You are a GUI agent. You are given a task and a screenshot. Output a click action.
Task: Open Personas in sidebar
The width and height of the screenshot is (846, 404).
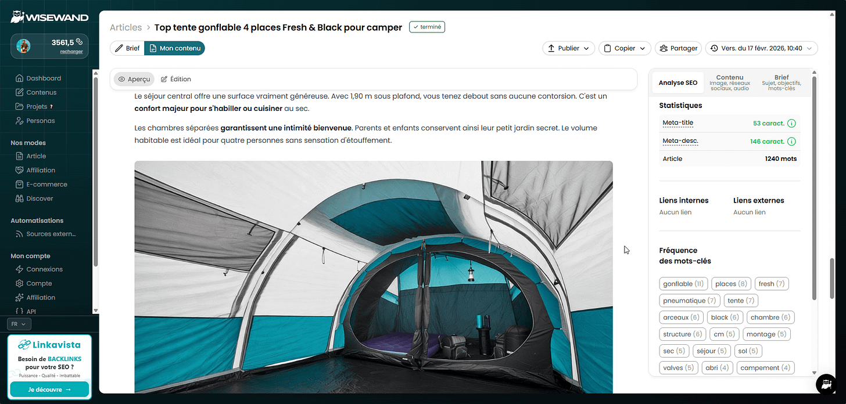[41, 121]
